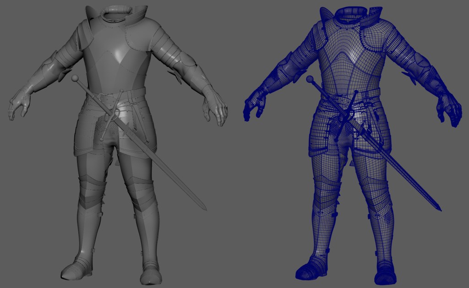Pick the sword blade on the blue wireframe model
469x288 pixels.
(x=397, y=164)
